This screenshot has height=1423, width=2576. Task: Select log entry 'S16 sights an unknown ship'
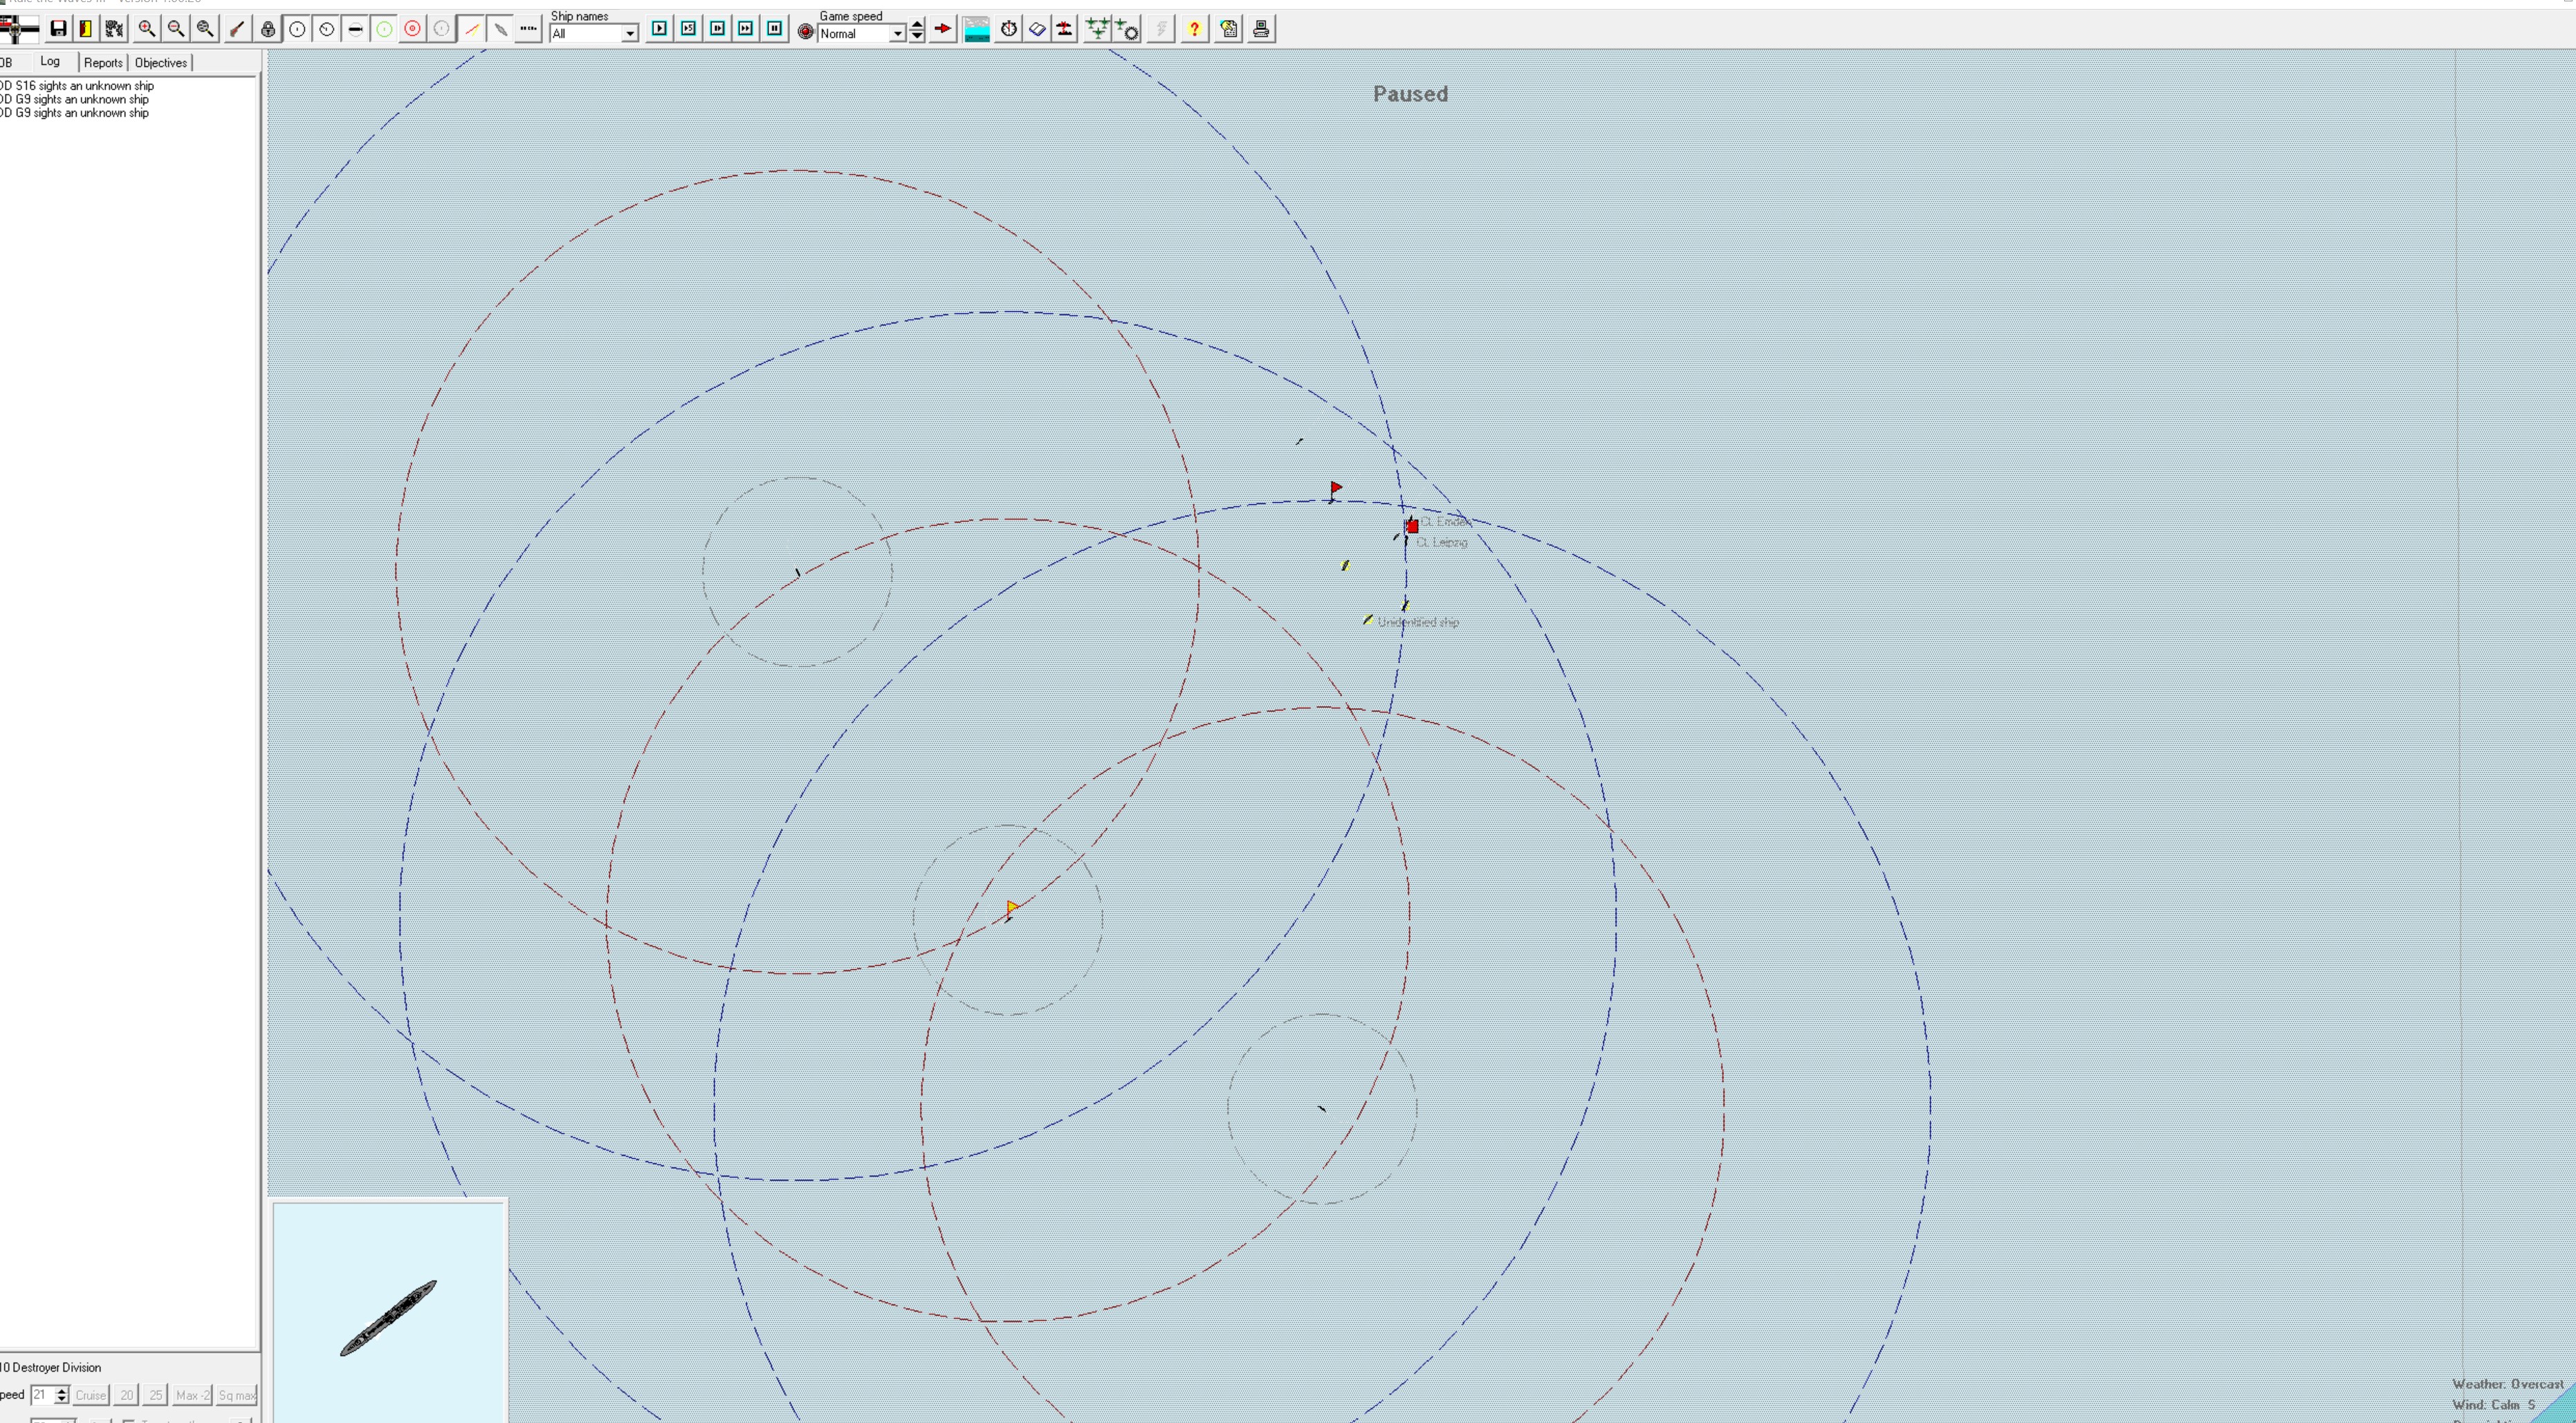point(77,86)
